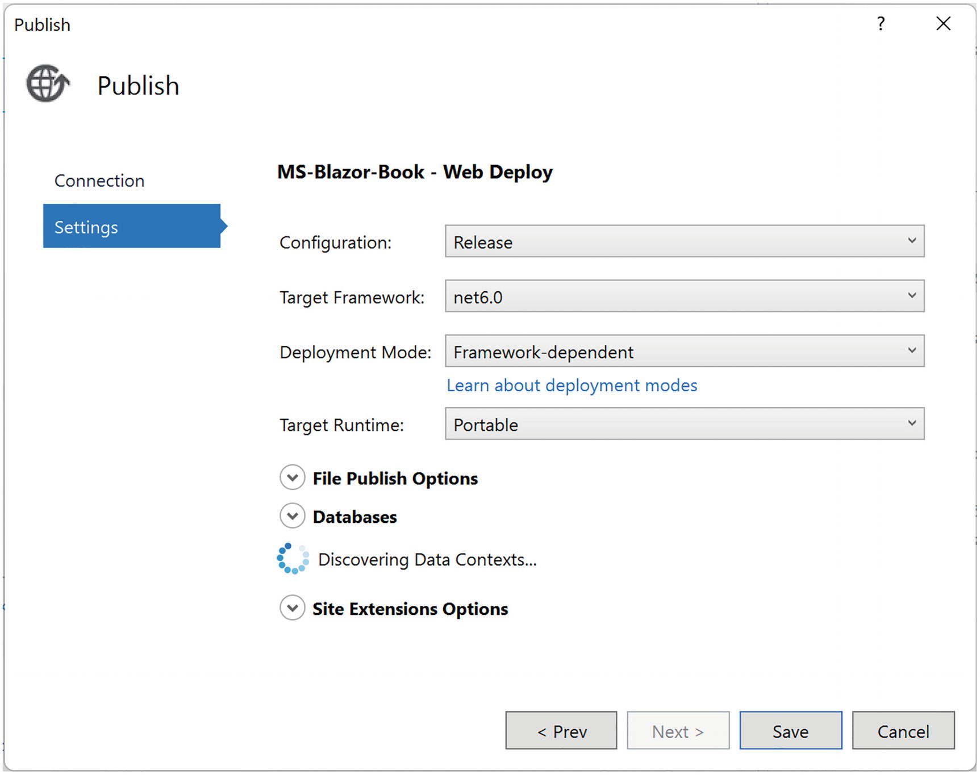This screenshot has height=775, width=980.
Task: Expand File Publish Options chevron
Action: [x=292, y=478]
